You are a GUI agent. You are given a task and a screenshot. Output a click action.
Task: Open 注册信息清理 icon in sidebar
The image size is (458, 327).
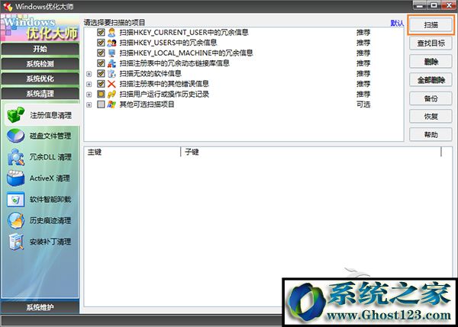click(16, 115)
